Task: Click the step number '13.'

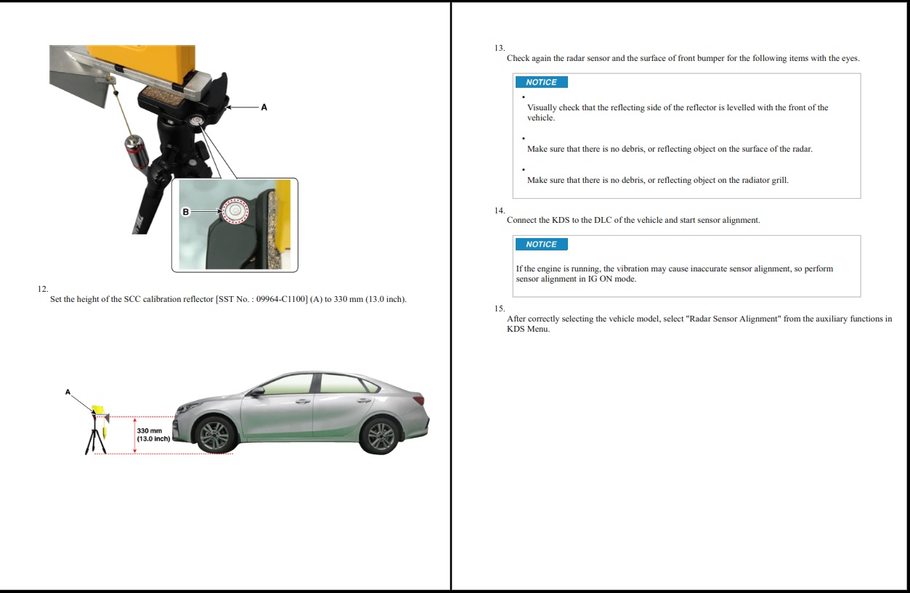Action: [500, 48]
